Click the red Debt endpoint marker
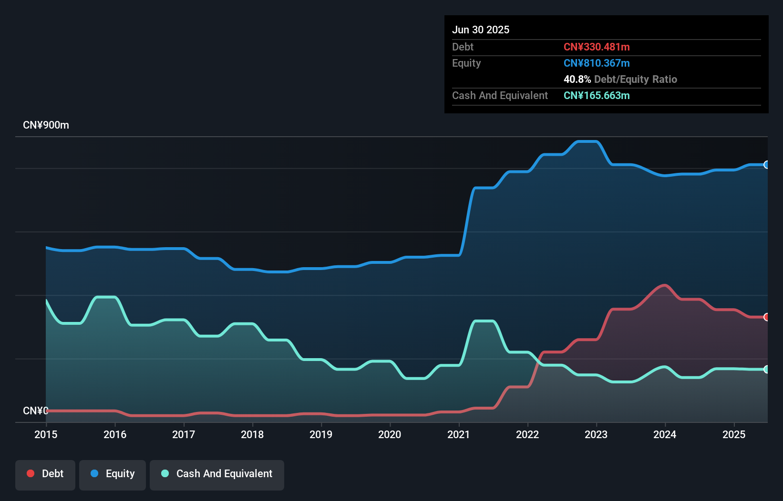The image size is (783, 501). tap(766, 317)
